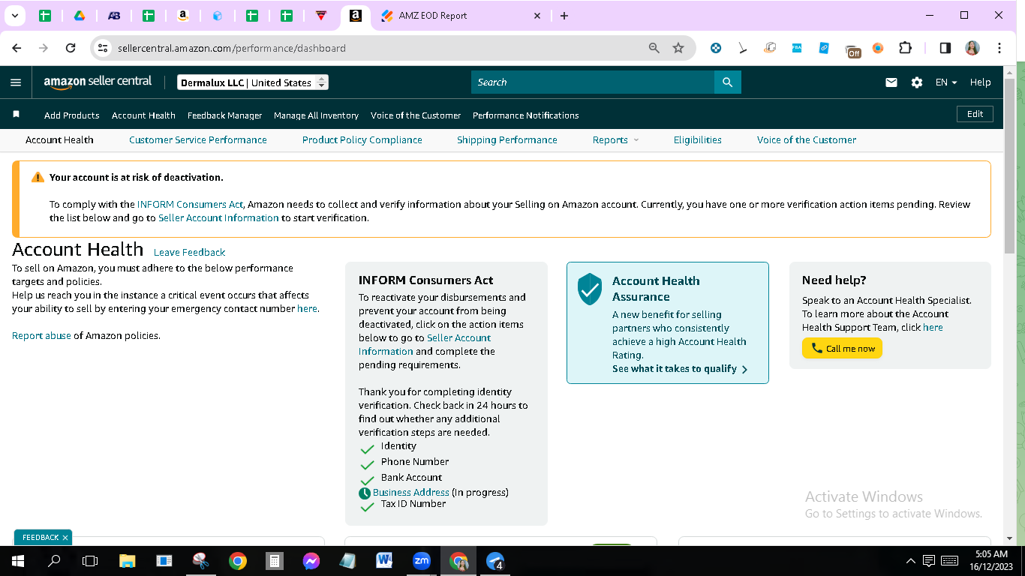Open Telegram from the taskbar
This screenshot has height=576, width=1025.
pyautogui.click(x=495, y=560)
